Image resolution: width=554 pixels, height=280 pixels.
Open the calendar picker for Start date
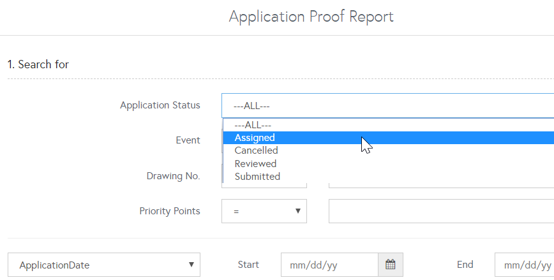pyautogui.click(x=391, y=265)
